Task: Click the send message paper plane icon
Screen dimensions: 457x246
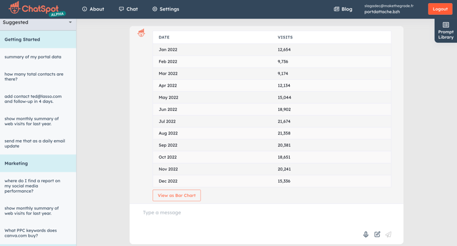Action: (388, 234)
